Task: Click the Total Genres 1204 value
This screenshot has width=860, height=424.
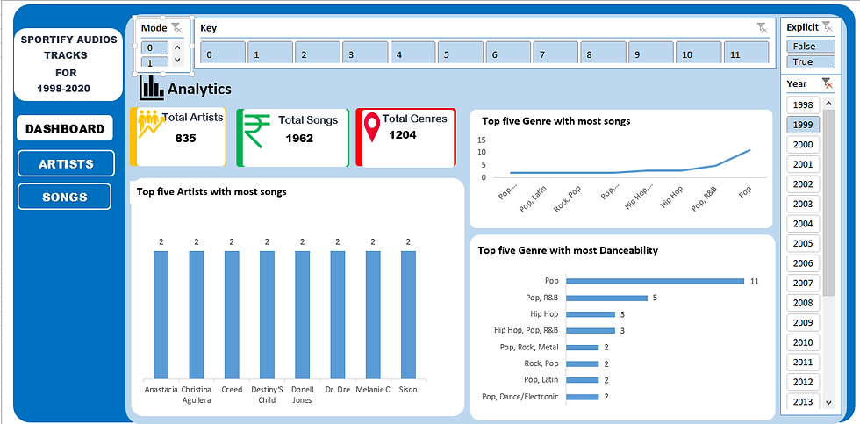Action: 403,135
